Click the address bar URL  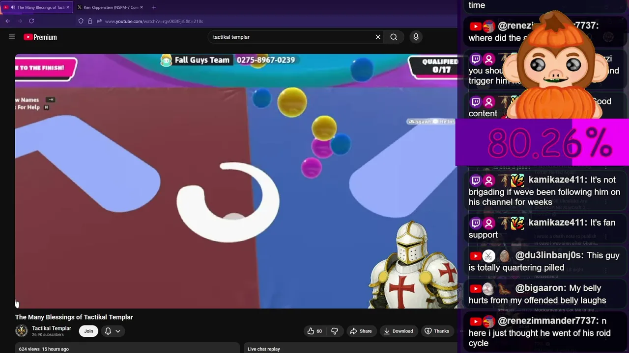coord(154,21)
